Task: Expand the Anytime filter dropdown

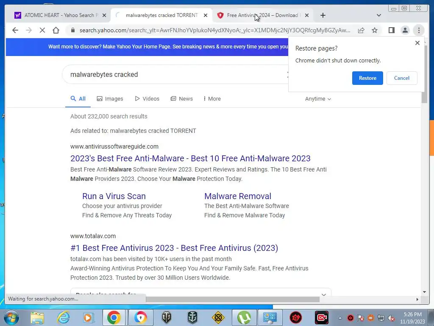Action: pyautogui.click(x=318, y=98)
